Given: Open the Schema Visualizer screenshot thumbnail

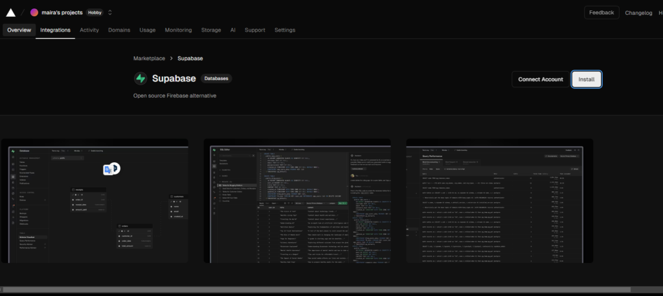Looking at the screenshot, I should (x=95, y=201).
